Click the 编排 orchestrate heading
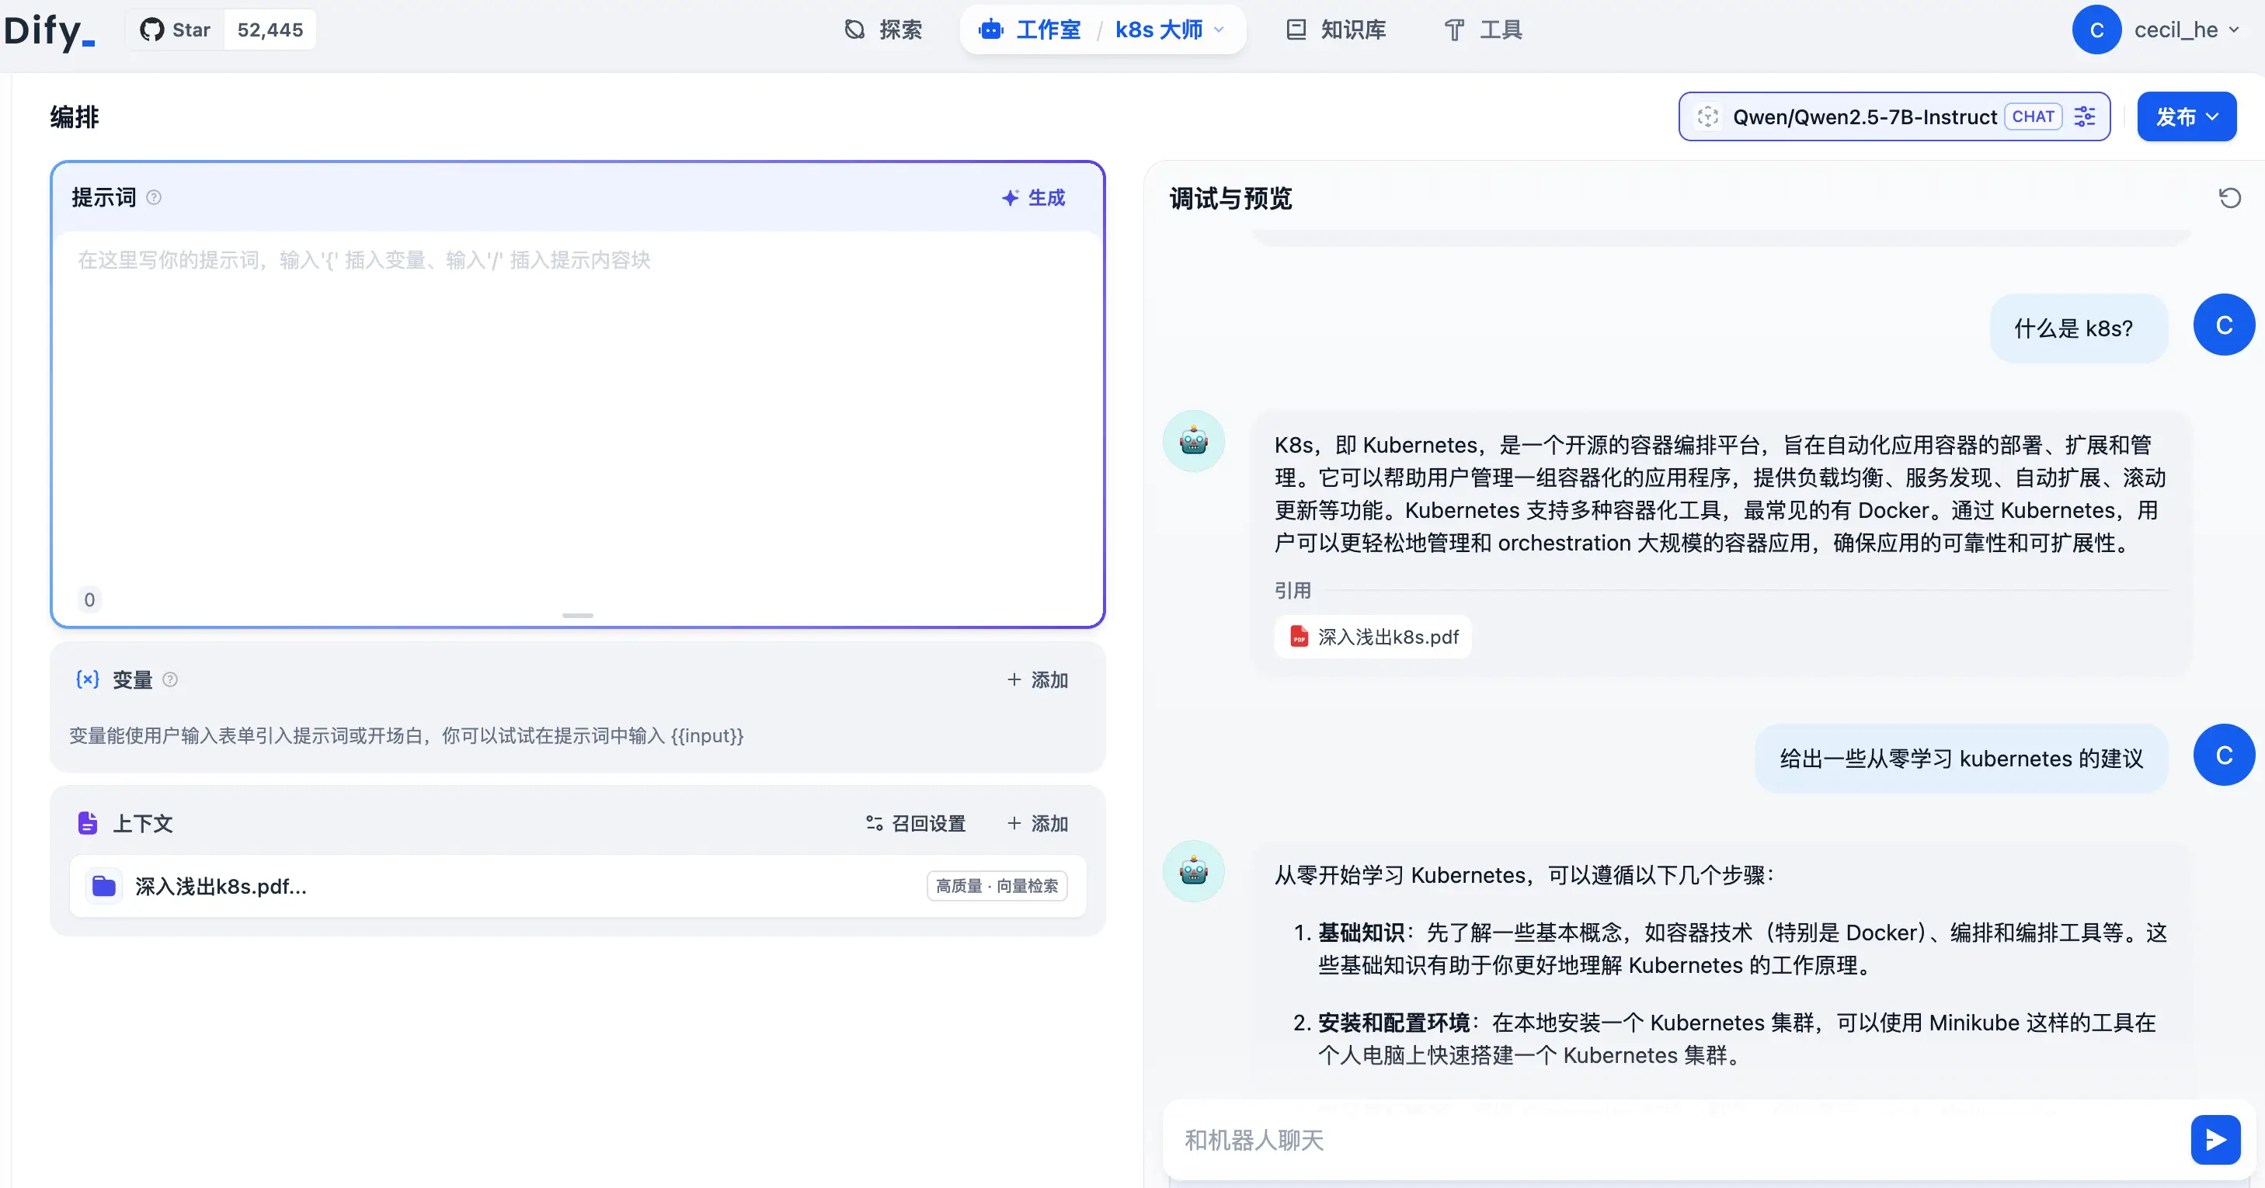 click(74, 117)
